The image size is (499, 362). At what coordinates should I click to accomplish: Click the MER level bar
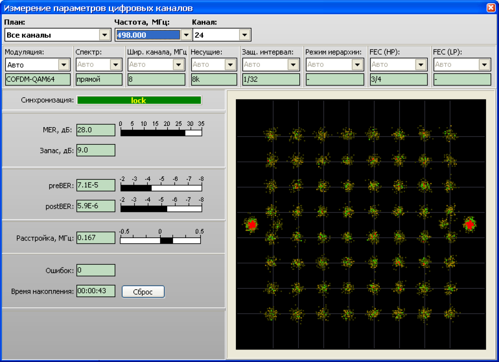[x=161, y=133]
